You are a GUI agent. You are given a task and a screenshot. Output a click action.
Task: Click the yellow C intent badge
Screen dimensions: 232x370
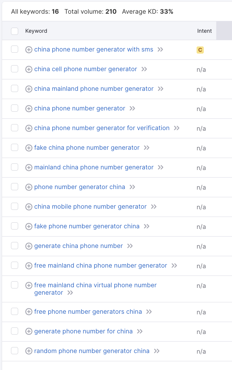(200, 50)
